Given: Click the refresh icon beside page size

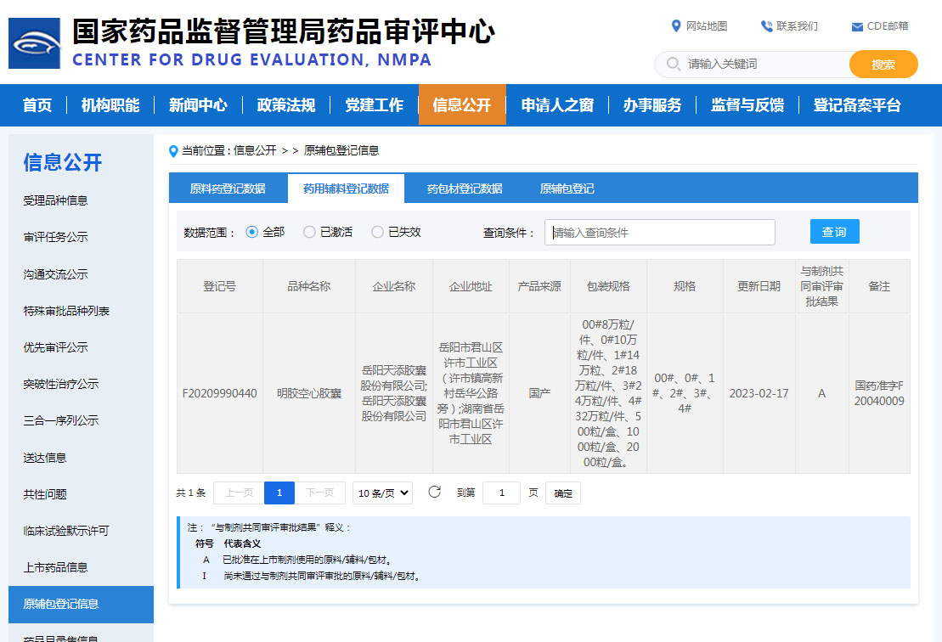Looking at the screenshot, I should [434, 492].
